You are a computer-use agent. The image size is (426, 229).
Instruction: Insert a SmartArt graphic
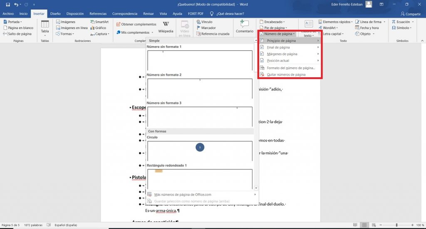(99, 22)
